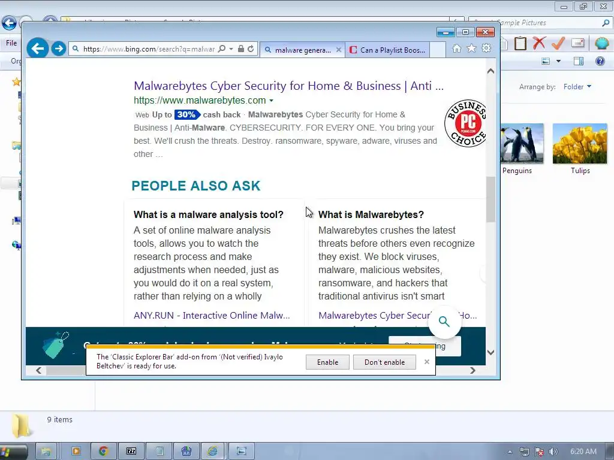Viewport: 614px width, 460px height.
Task: Open IE Favorites star
Action: 471,48
